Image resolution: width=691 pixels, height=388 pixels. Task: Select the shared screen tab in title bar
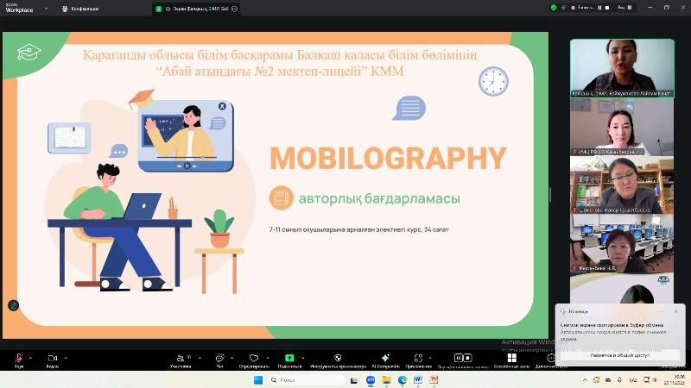pos(194,9)
